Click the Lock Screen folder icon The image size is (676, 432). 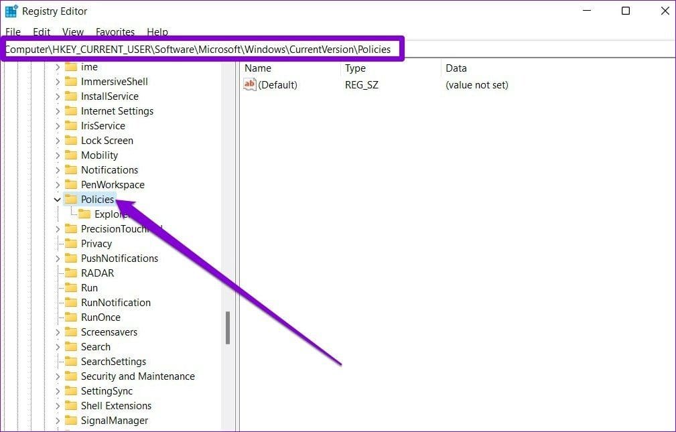click(x=71, y=140)
